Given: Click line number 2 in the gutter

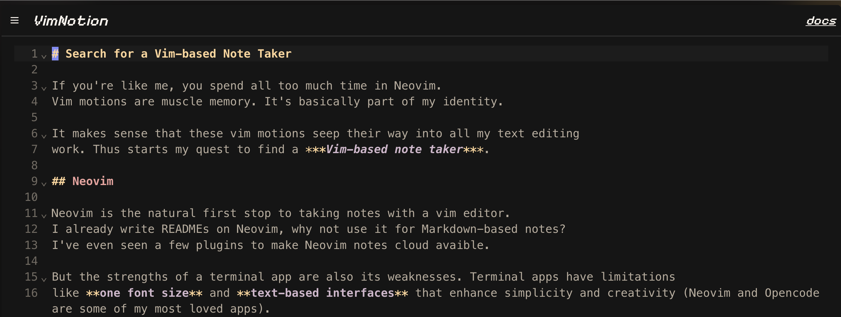Looking at the screenshot, I should pos(34,70).
